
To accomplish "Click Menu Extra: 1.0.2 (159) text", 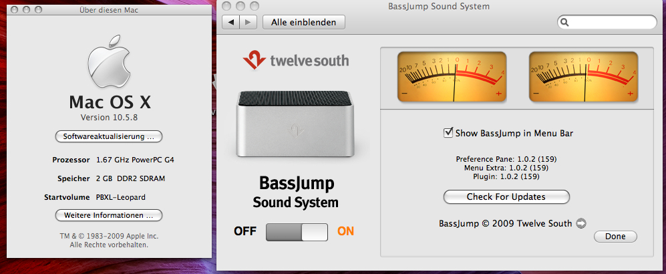I will 506,168.
